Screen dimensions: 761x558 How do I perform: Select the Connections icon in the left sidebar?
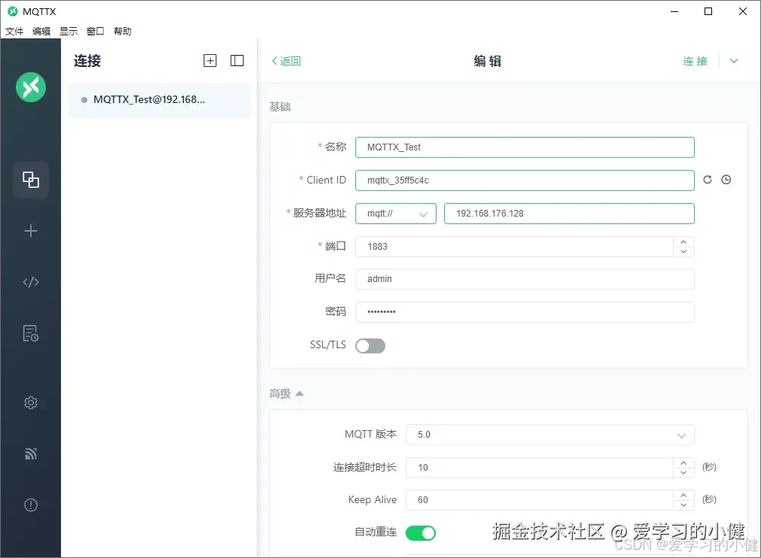[30, 180]
